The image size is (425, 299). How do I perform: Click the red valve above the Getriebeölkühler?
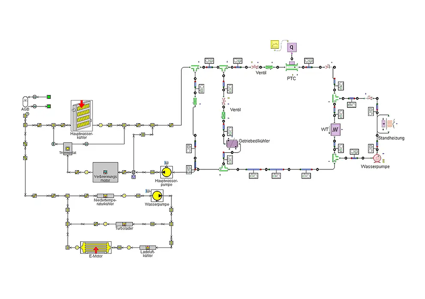point(223,102)
